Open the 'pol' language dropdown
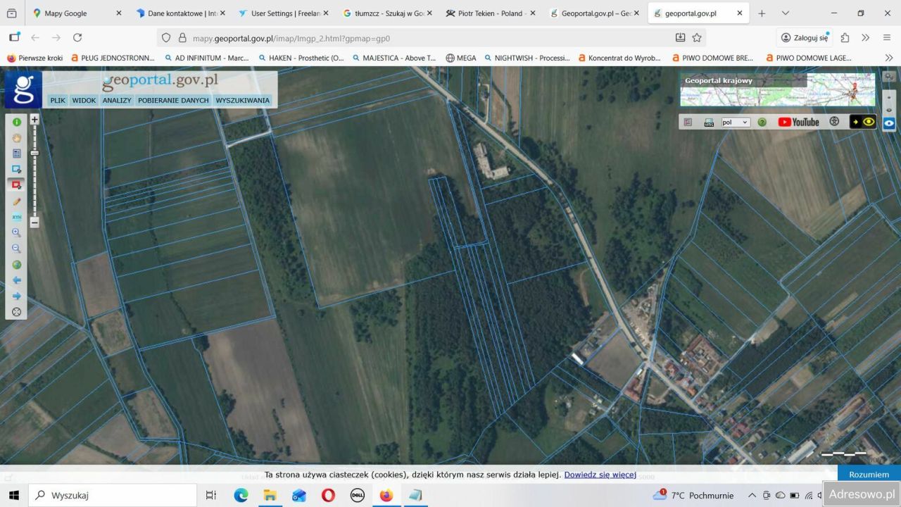 [x=736, y=122]
